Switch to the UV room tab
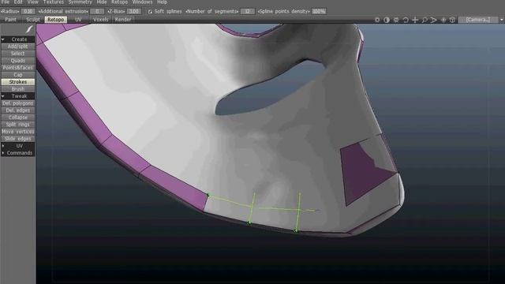 click(x=78, y=20)
